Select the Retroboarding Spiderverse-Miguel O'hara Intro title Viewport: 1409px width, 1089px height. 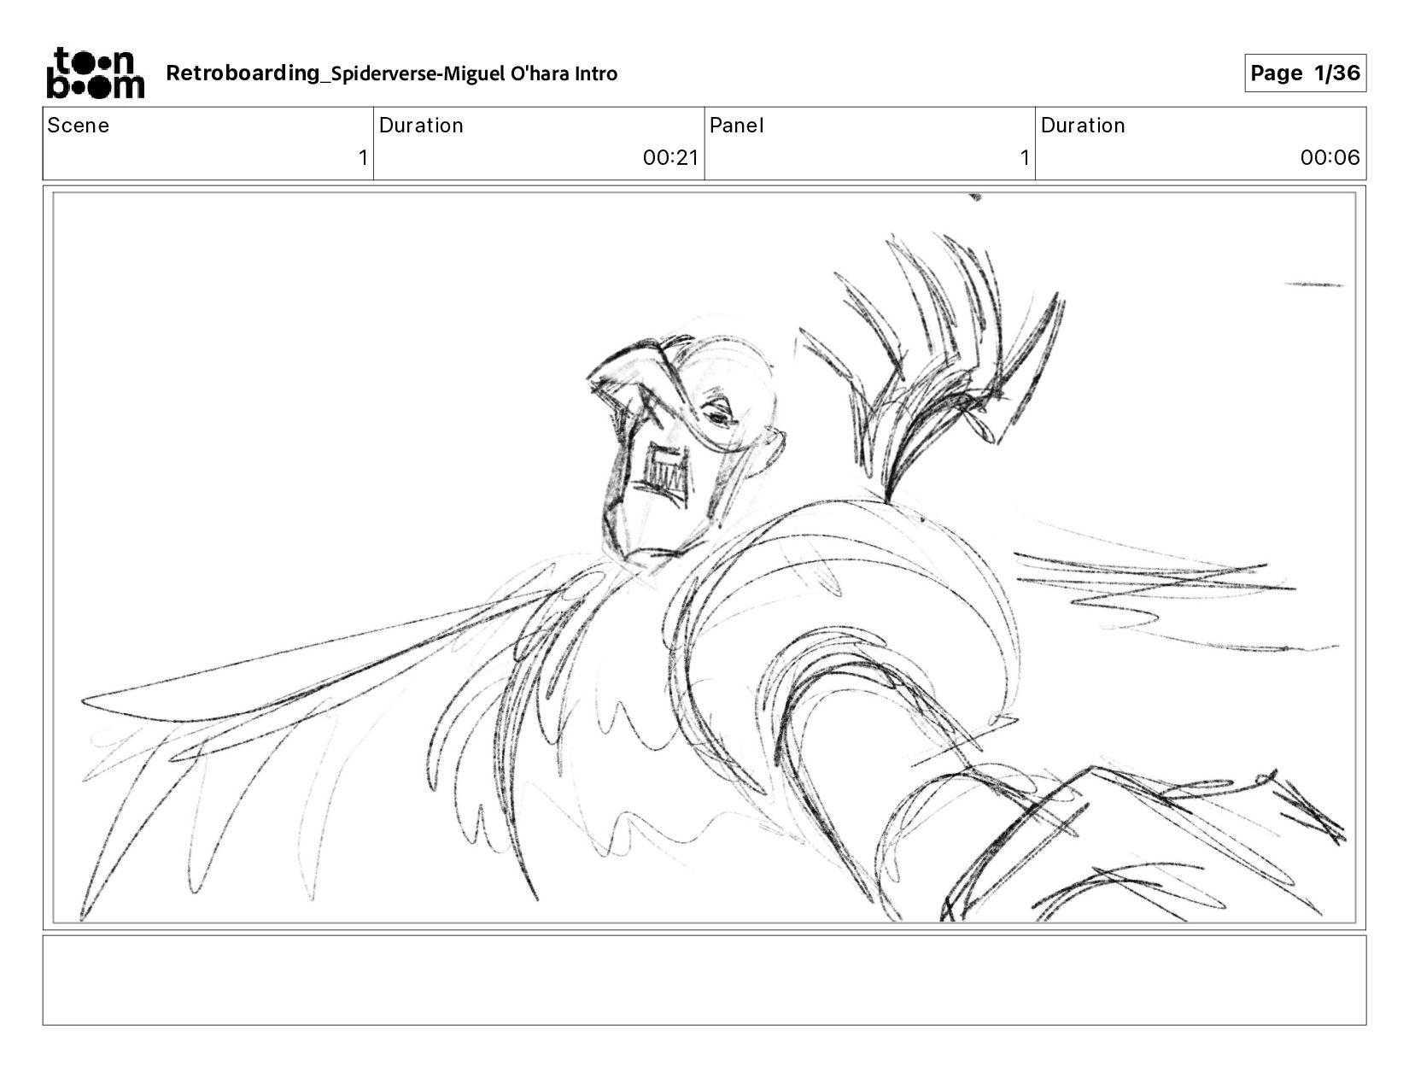[x=391, y=73]
